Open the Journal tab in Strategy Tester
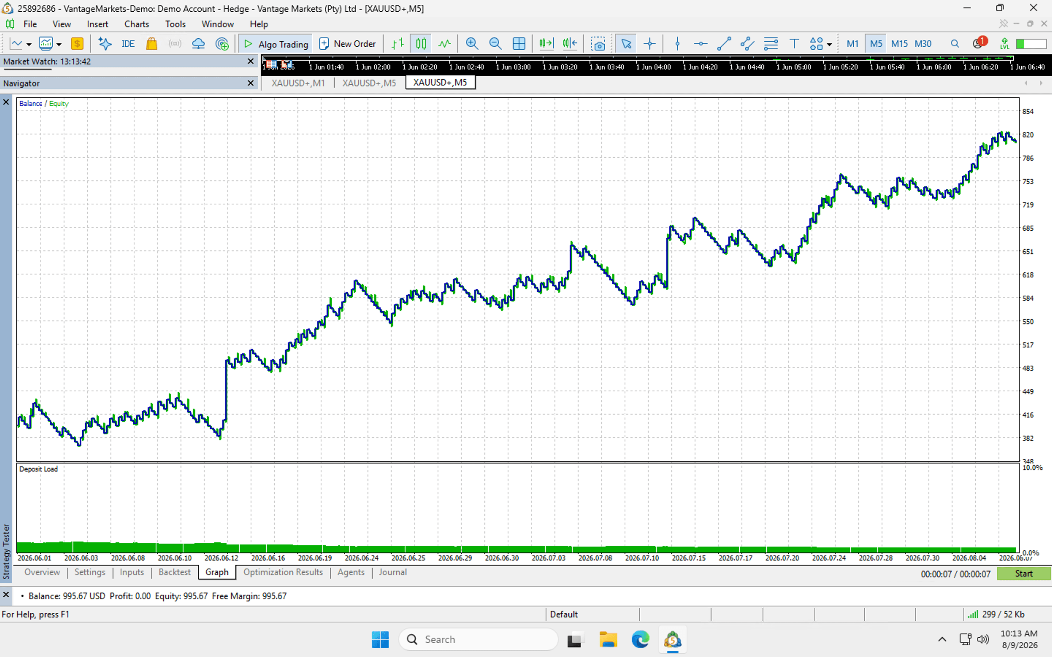This screenshot has height=657, width=1052. [x=393, y=572]
